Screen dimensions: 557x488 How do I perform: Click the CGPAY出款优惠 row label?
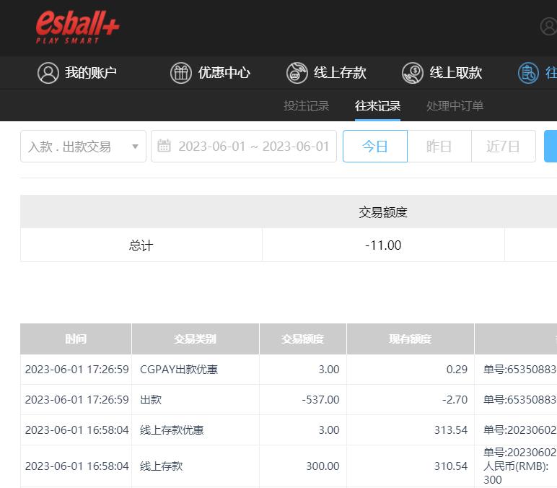pos(179,370)
